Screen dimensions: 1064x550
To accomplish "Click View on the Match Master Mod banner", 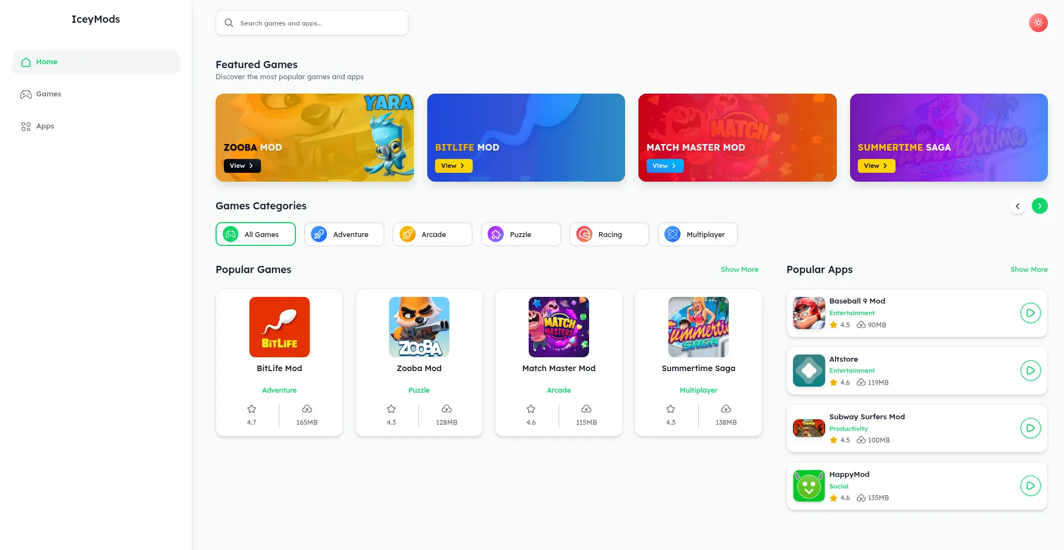I will click(665, 166).
